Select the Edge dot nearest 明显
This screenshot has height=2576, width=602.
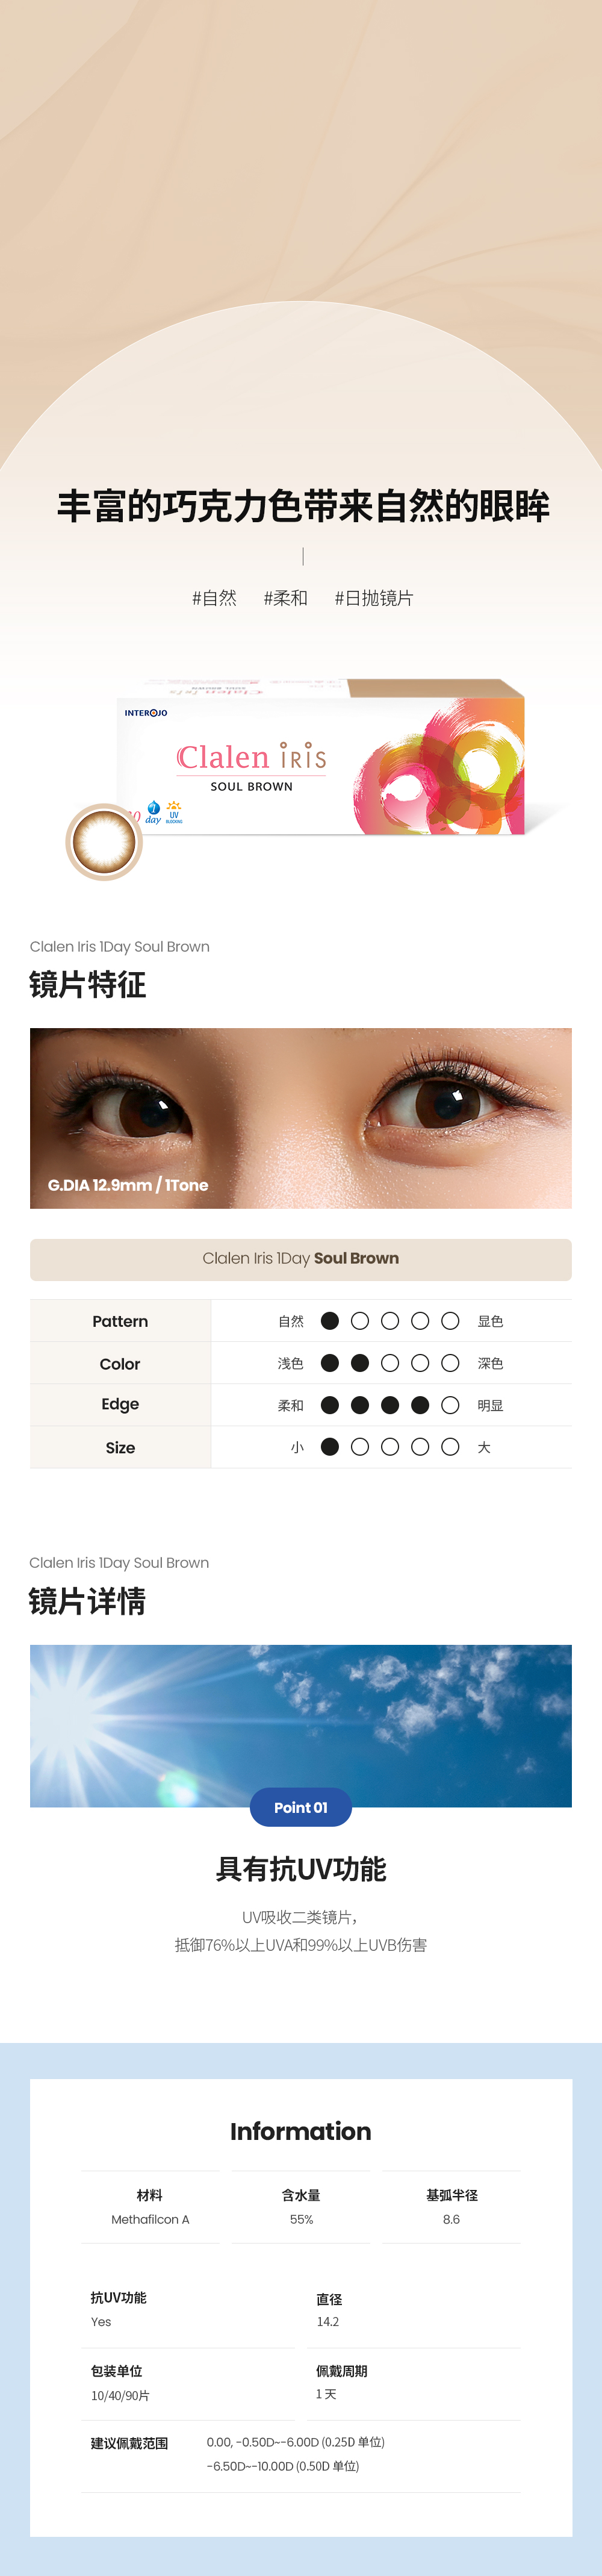coord(450,1405)
